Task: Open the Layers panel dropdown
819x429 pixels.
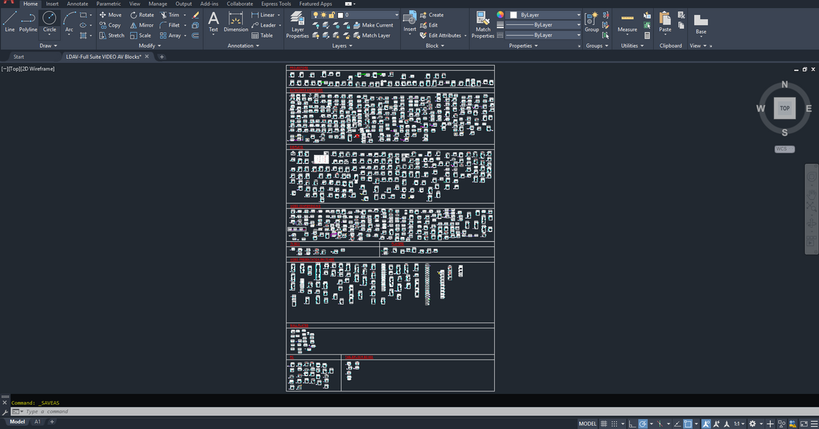Action: click(x=342, y=46)
